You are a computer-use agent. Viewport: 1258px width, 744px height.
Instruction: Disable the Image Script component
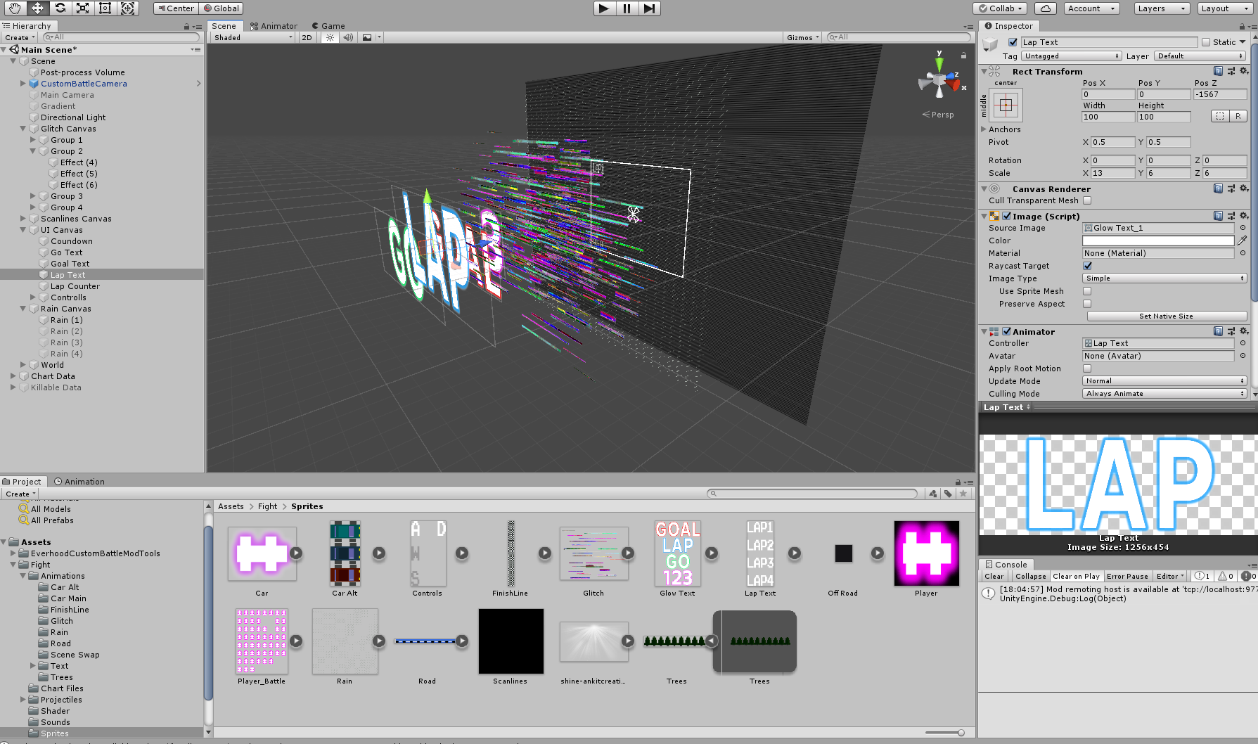pos(1007,216)
